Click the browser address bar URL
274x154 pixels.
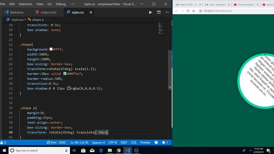(x=217, y=11)
